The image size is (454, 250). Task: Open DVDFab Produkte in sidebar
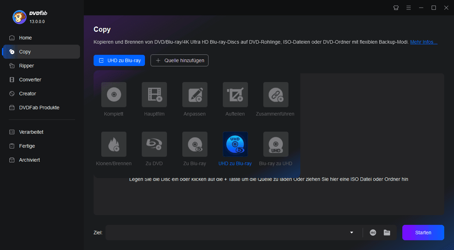pos(41,108)
